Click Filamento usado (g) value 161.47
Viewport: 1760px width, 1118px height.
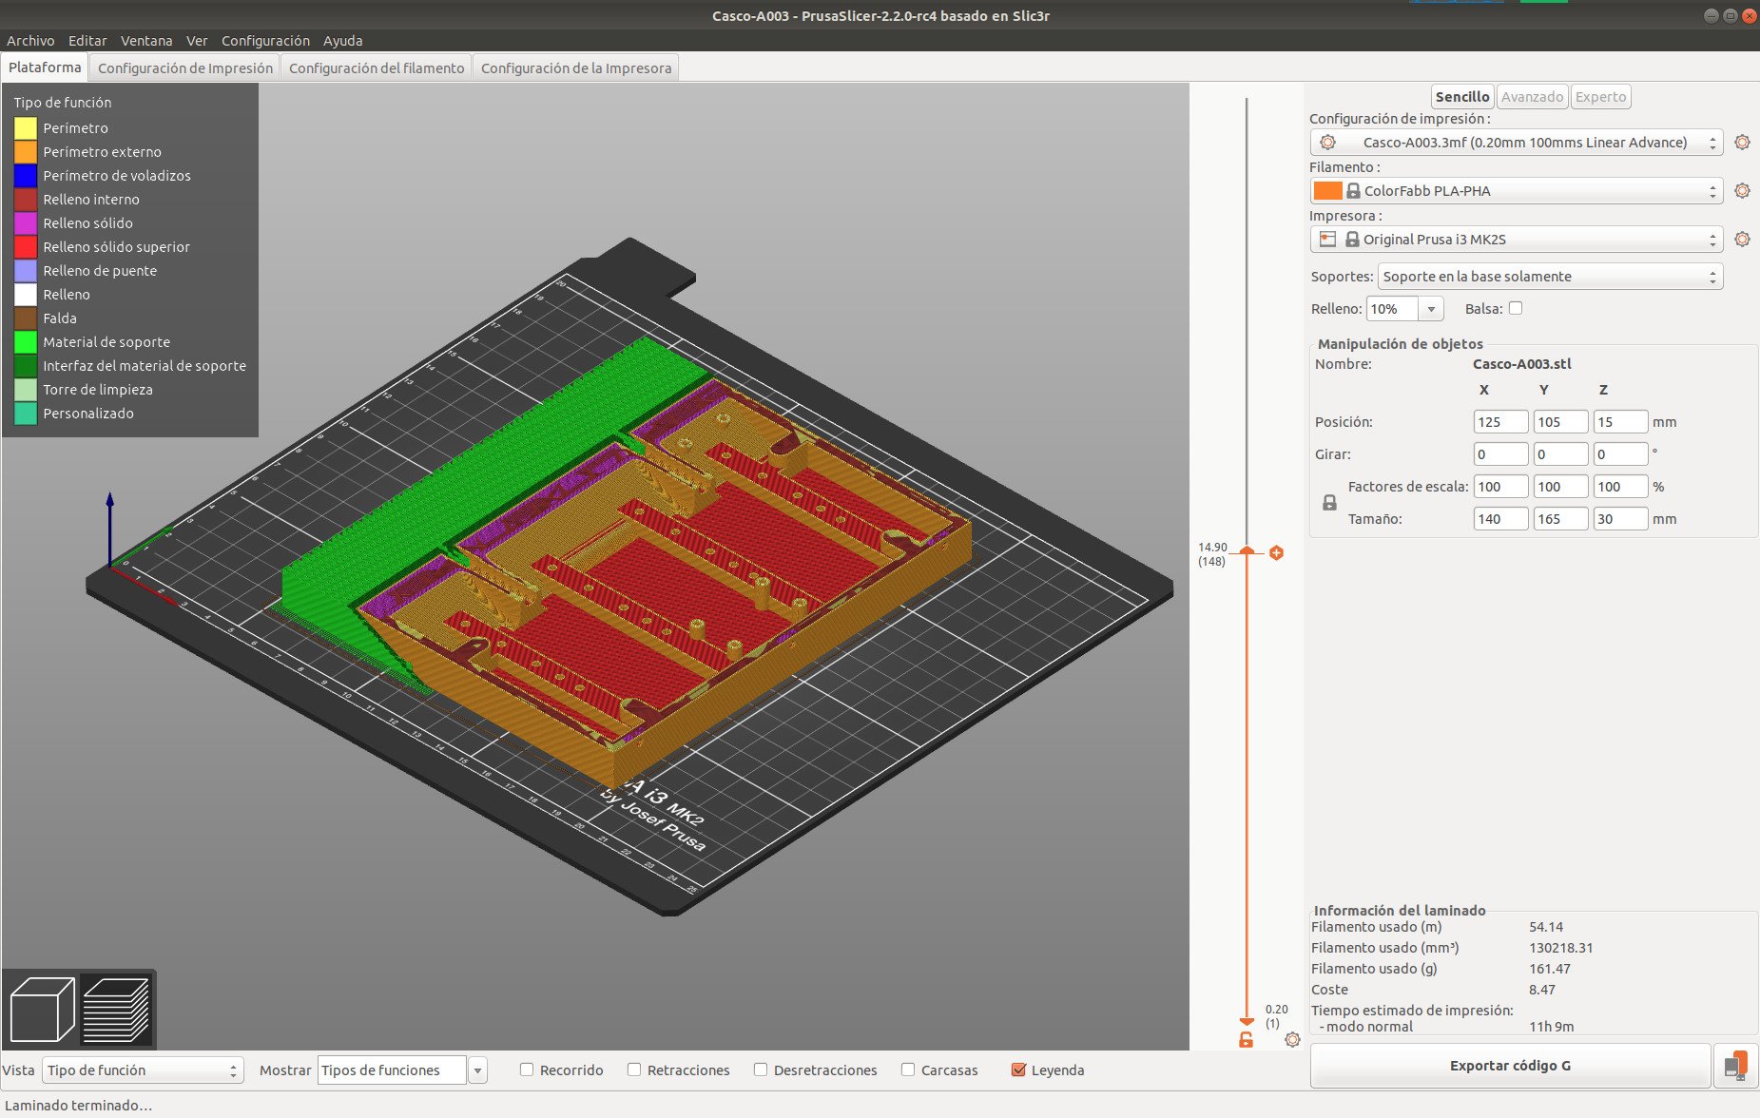pyautogui.click(x=1550, y=969)
